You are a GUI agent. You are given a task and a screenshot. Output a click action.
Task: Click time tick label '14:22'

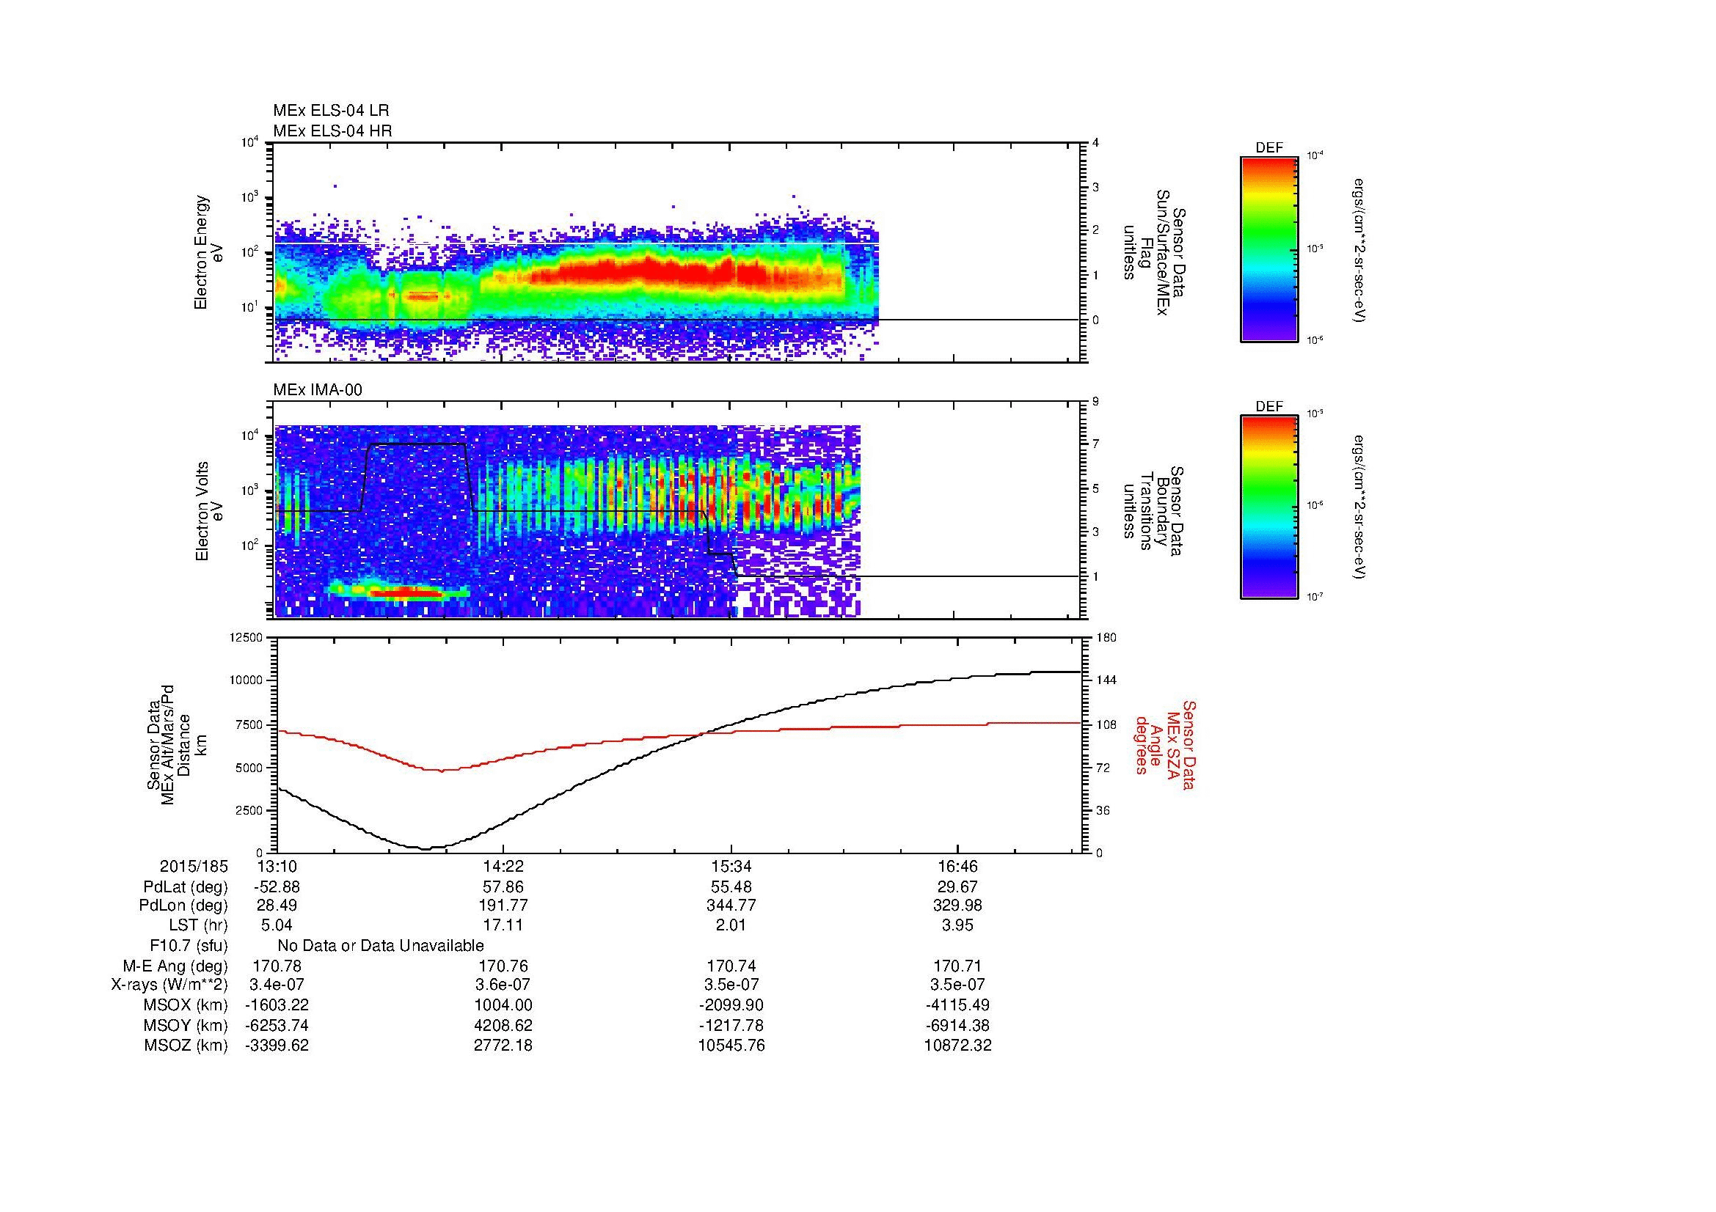pyautogui.click(x=503, y=867)
